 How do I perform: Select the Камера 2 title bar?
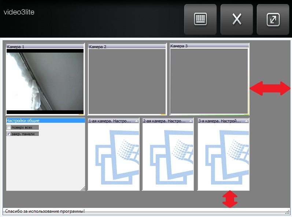pos(127,47)
